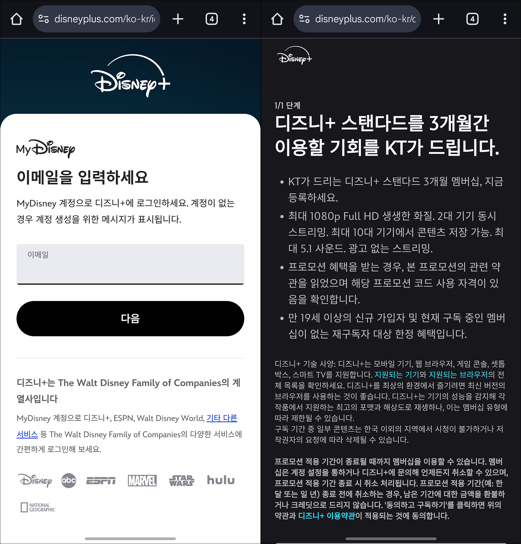The height and width of the screenshot is (544, 521).
Task: Open the 지원되는 기기 link
Action: click(396, 375)
